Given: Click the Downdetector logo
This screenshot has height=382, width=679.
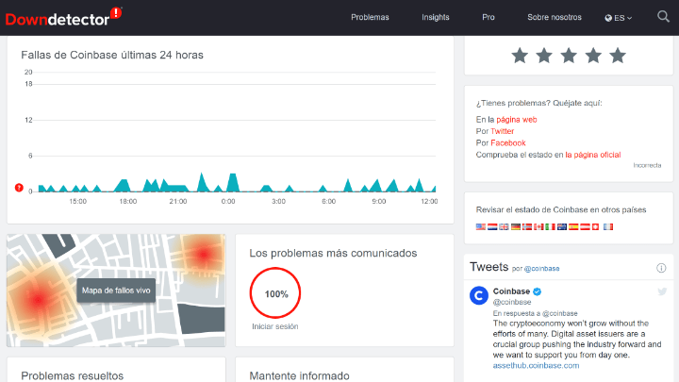Looking at the screenshot, I should pos(63,17).
